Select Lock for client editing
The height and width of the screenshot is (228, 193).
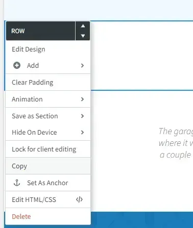click(48, 149)
